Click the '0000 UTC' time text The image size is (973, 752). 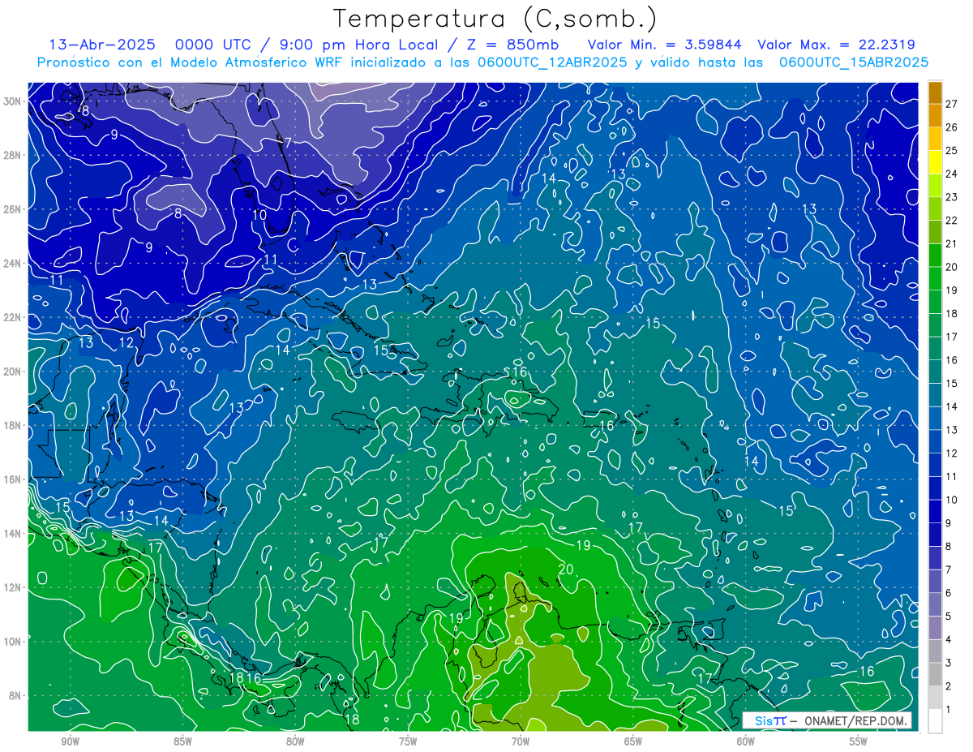coord(213,45)
